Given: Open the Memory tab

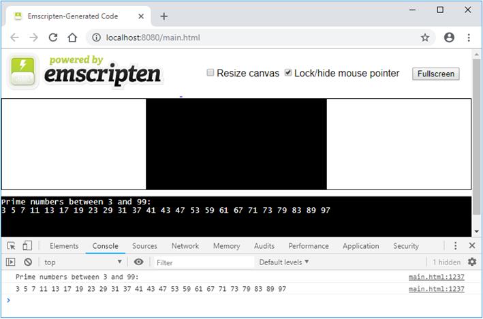Looking at the screenshot, I should point(226,246).
